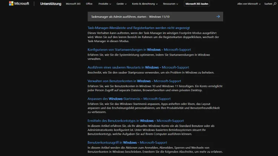Click the Microsoft 365 kaufen button
Image resolution: width=278 pixels, height=156 pixels.
point(197,4)
